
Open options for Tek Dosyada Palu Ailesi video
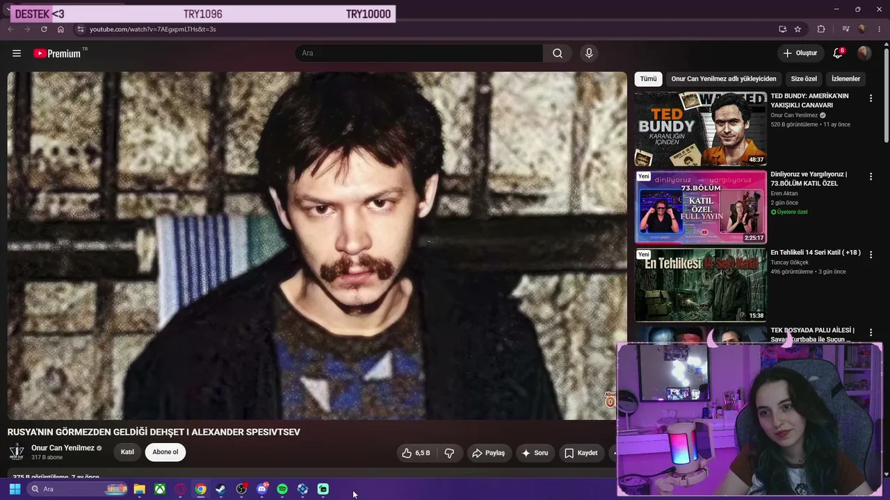pos(871,333)
